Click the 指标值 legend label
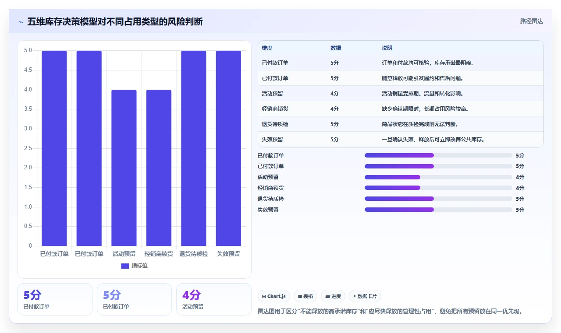This screenshot has width=561, height=333. [140, 266]
